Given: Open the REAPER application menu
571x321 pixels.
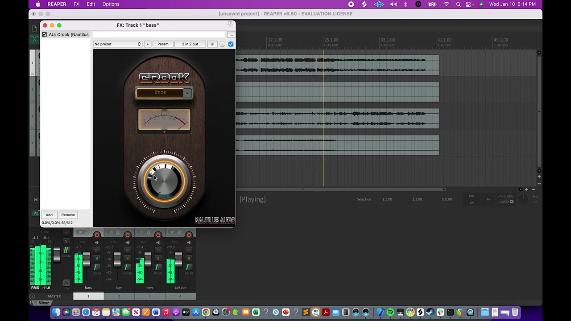Looking at the screenshot, I should [57, 4].
